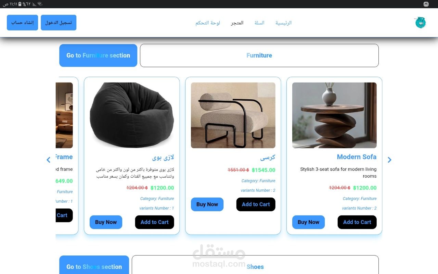The height and width of the screenshot is (274, 438).
Task: Open السلة cart navigation link
Action: tap(259, 23)
